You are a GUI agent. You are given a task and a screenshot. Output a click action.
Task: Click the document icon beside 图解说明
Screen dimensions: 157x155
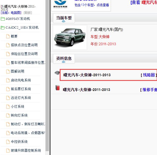pyautogui.click(x=8, y=72)
